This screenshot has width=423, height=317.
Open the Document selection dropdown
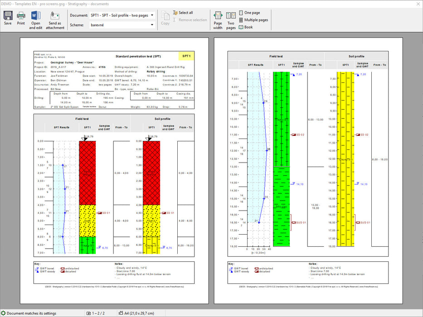point(122,15)
